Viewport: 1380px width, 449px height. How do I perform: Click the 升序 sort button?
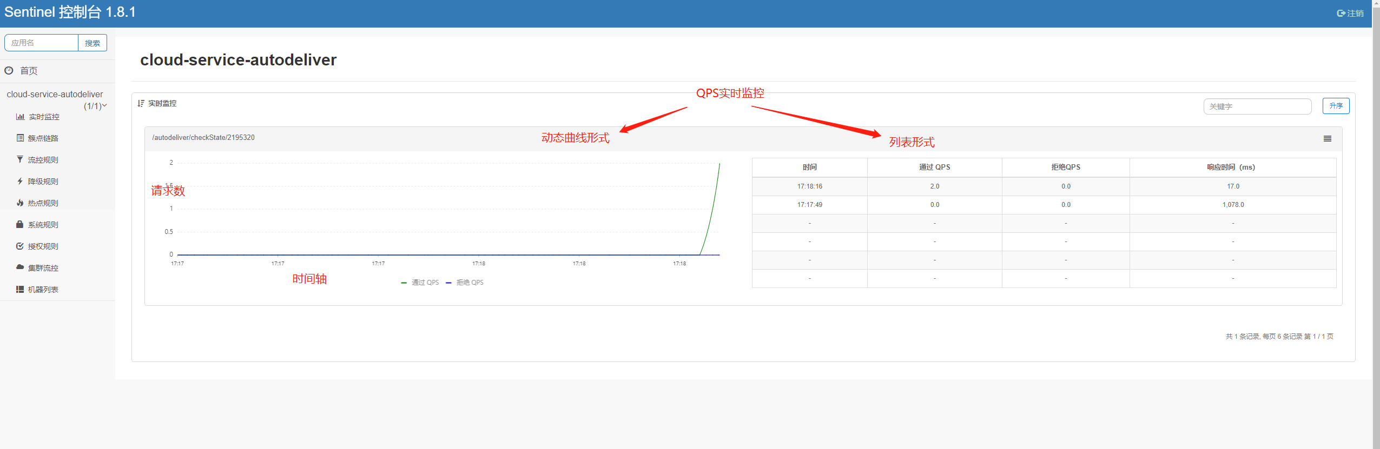1336,106
